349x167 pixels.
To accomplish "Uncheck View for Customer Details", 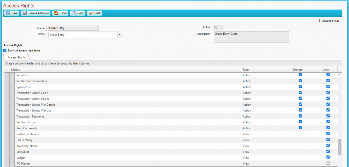I will [328, 134].
